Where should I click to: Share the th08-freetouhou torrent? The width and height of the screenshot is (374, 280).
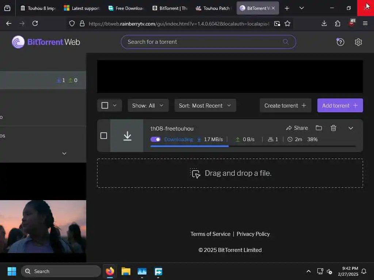click(297, 128)
